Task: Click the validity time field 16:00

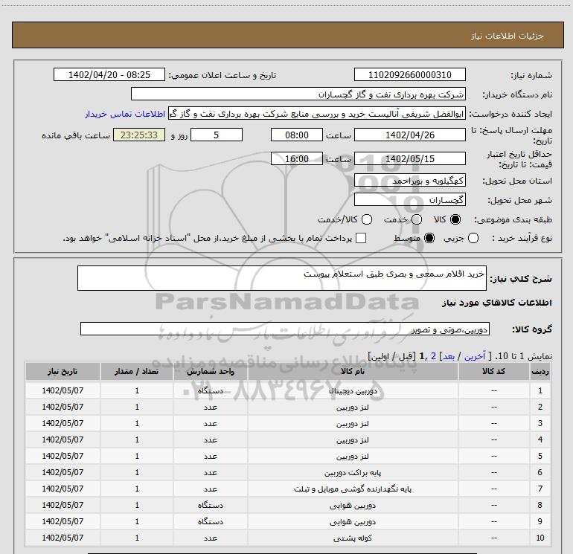Action: [297, 158]
